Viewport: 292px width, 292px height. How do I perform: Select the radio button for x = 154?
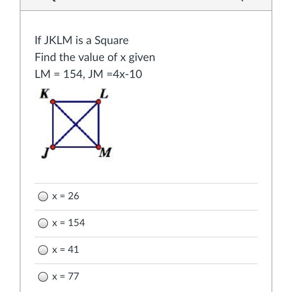point(43,223)
